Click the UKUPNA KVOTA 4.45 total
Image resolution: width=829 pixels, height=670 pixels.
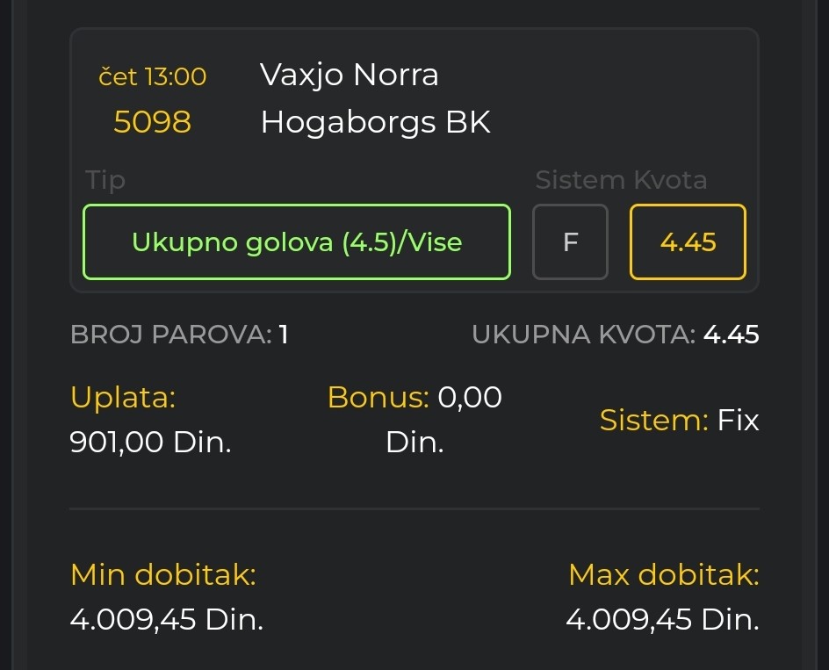pos(615,335)
